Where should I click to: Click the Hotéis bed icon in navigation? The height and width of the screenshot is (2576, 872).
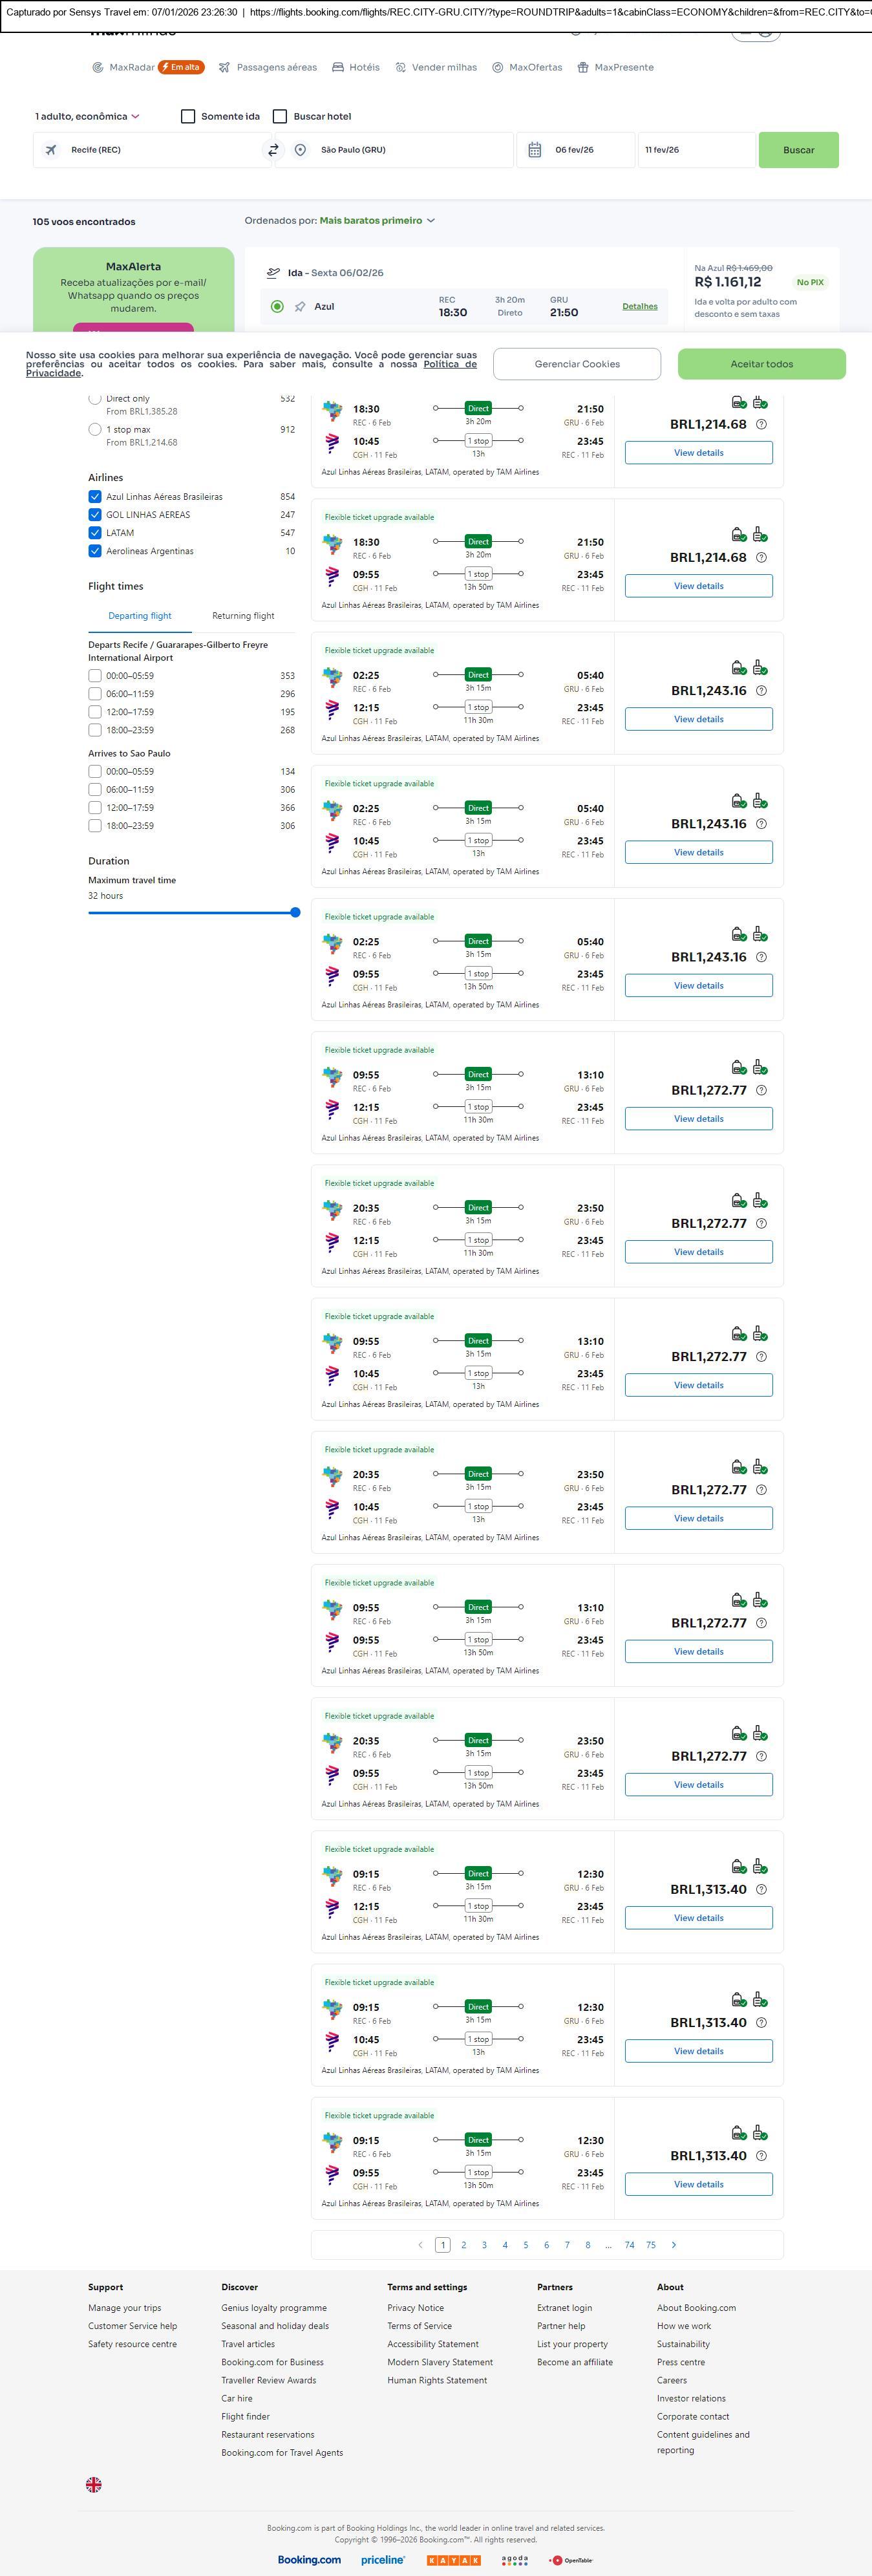[338, 68]
